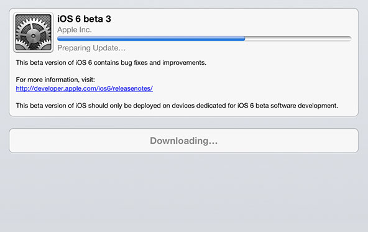This screenshot has width=368, height=232.
Task: Click the large center gear in icon
Action: pyautogui.click(x=33, y=35)
